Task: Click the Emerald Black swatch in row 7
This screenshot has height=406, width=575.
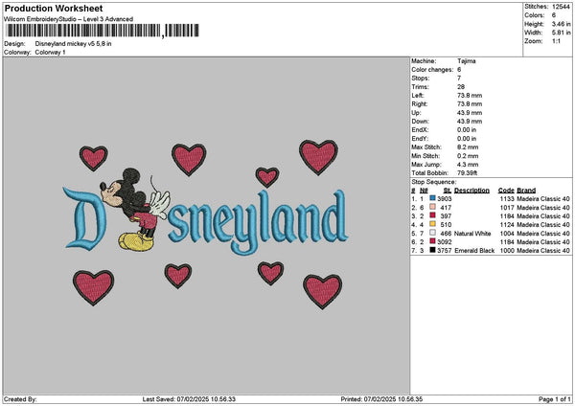Action: [433, 250]
